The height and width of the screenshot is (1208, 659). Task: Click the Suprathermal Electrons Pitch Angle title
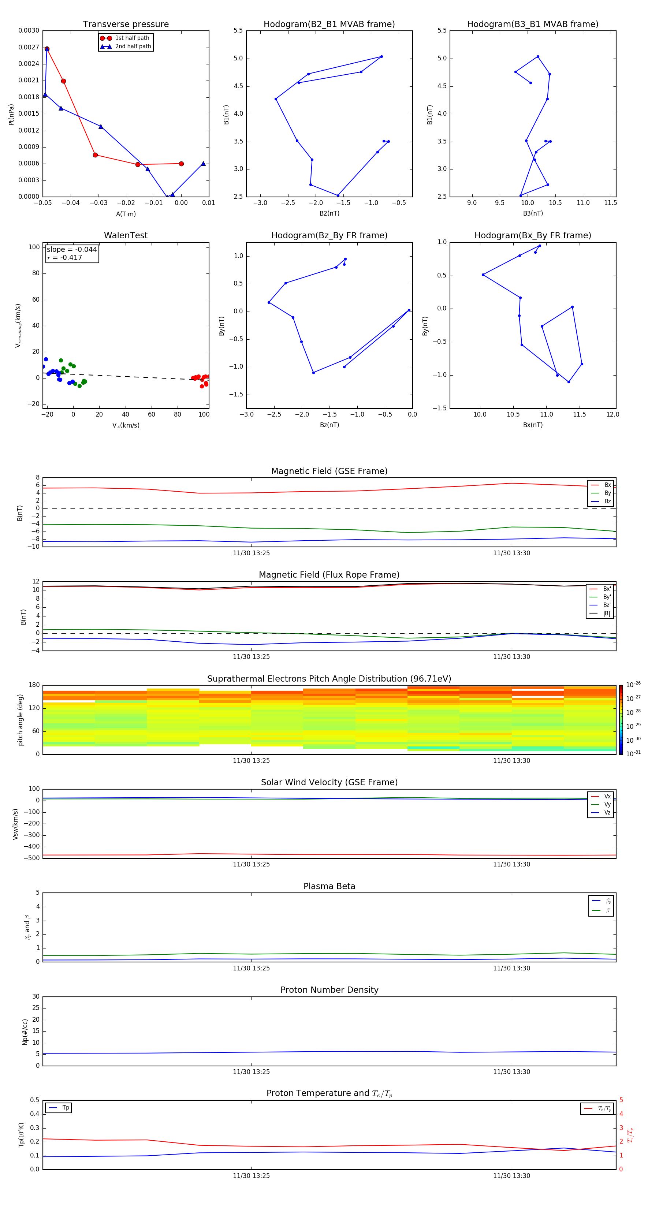(x=329, y=679)
